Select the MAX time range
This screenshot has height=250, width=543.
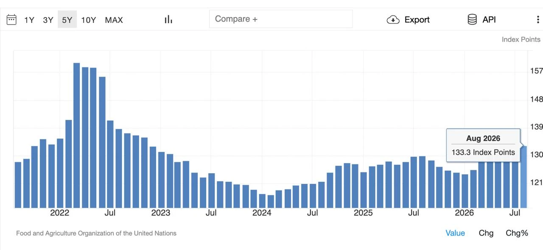tap(114, 20)
